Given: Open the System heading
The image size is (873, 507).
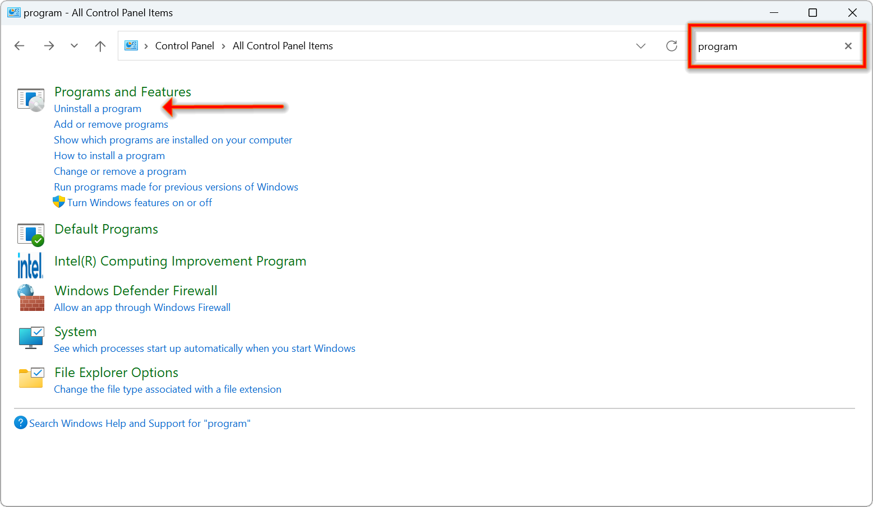Looking at the screenshot, I should (x=76, y=332).
